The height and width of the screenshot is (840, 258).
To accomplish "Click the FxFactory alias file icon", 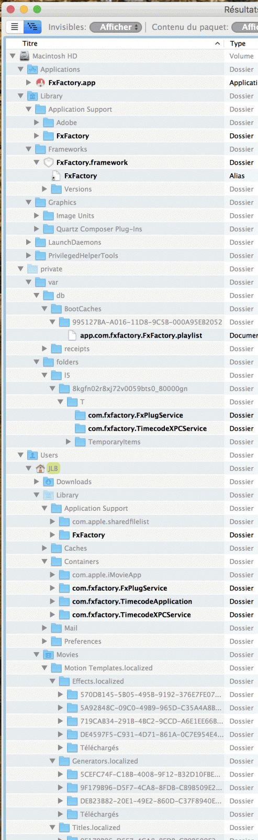I will [x=56, y=176].
